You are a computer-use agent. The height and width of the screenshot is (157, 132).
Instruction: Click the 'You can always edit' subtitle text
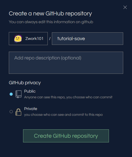point(51,22)
